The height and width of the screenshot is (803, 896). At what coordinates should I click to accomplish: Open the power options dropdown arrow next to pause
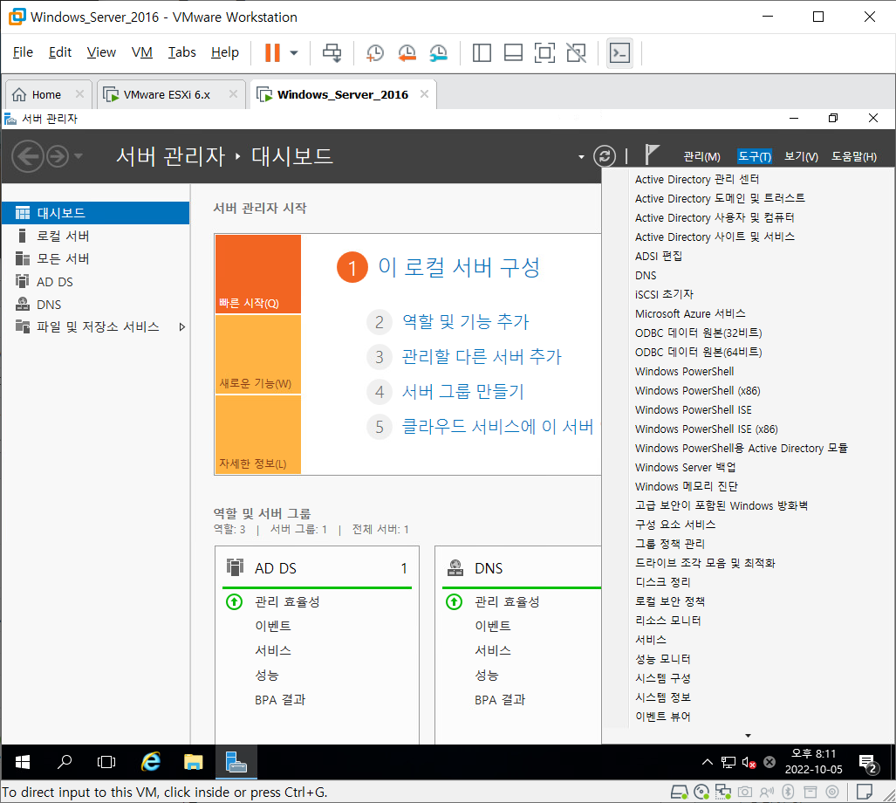coord(294,52)
